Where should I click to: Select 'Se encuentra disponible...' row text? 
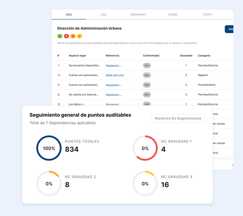click(x=85, y=65)
